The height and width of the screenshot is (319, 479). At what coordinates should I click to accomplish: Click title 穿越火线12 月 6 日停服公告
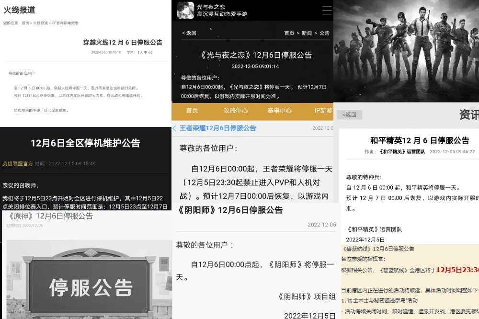point(123,43)
